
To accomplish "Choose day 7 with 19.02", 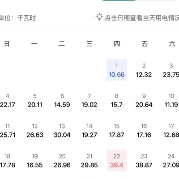I will click(x=89, y=101).
